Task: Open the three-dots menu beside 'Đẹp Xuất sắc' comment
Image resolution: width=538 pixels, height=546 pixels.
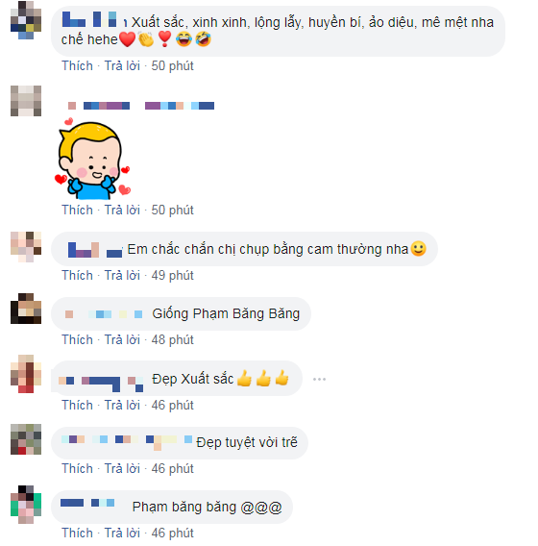Action: tap(319, 379)
